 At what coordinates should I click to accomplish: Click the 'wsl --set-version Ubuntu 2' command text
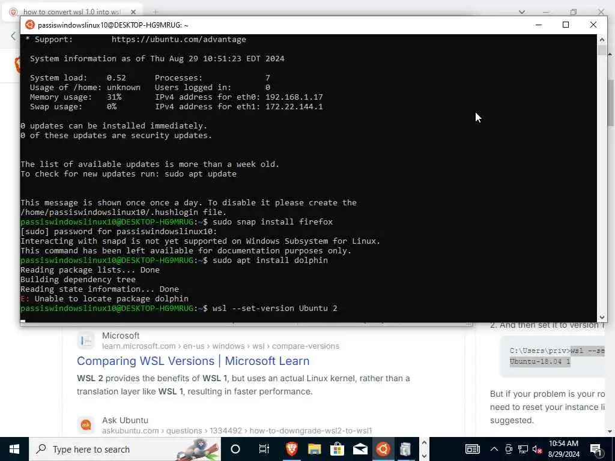point(275,308)
